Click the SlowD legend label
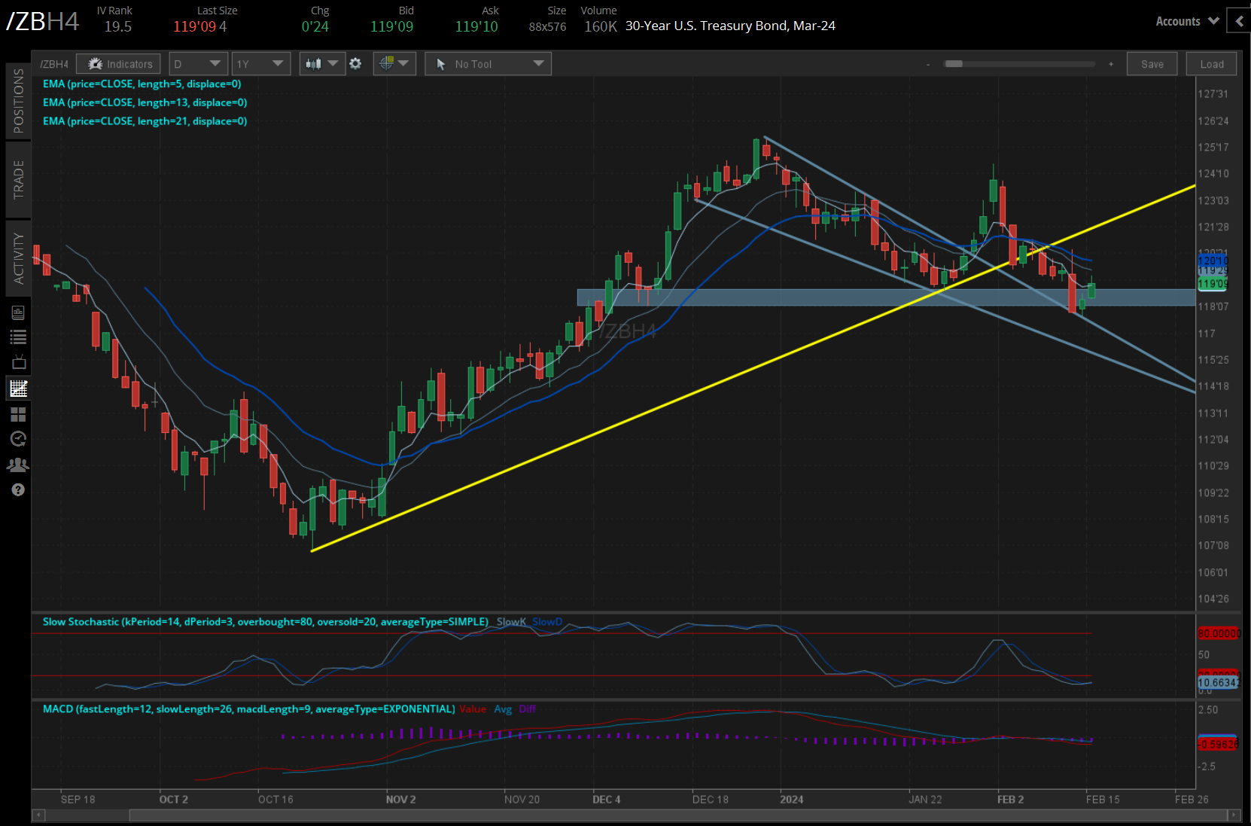Image resolution: width=1251 pixels, height=826 pixels. [547, 622]
